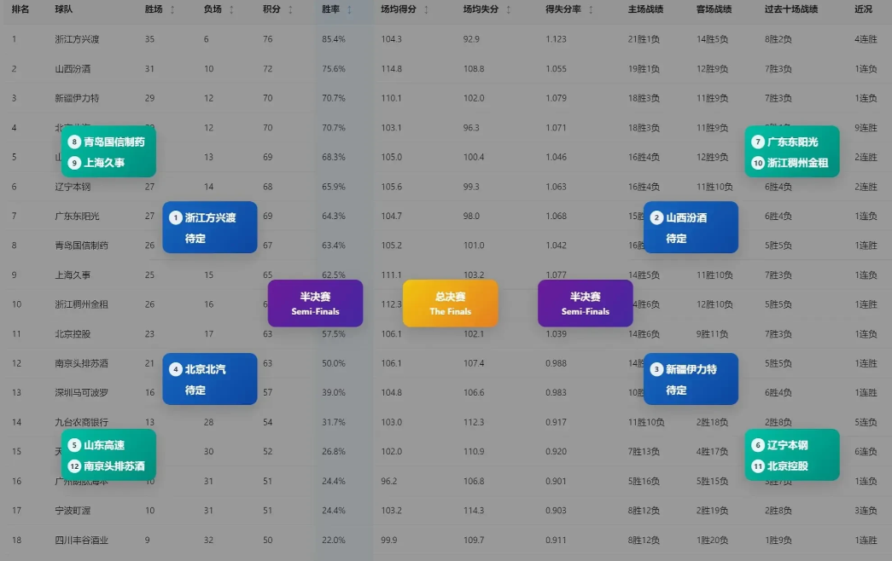Click 新疆伊力特 team name in table row 3

(77, 98)
